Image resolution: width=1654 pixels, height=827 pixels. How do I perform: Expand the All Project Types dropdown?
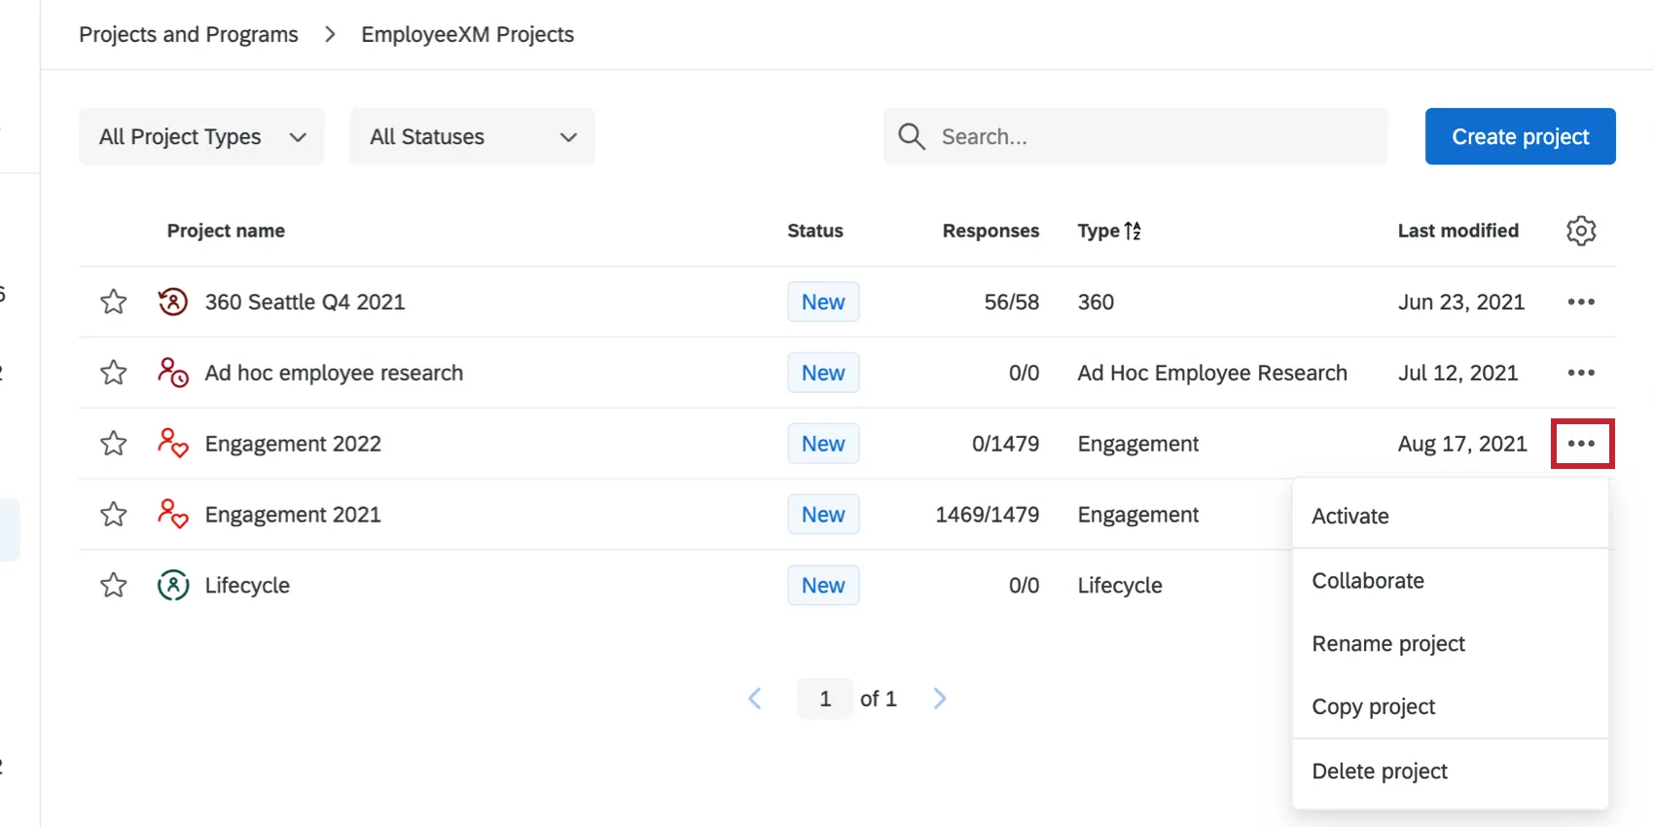click(x=201, y=137)
